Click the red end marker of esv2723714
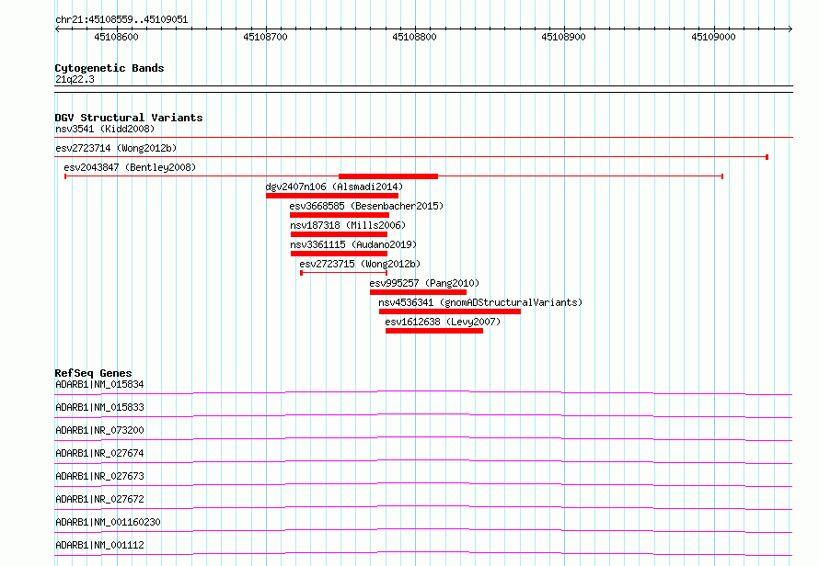This screenshot has width=819, height=566. [x=767, y=157]
